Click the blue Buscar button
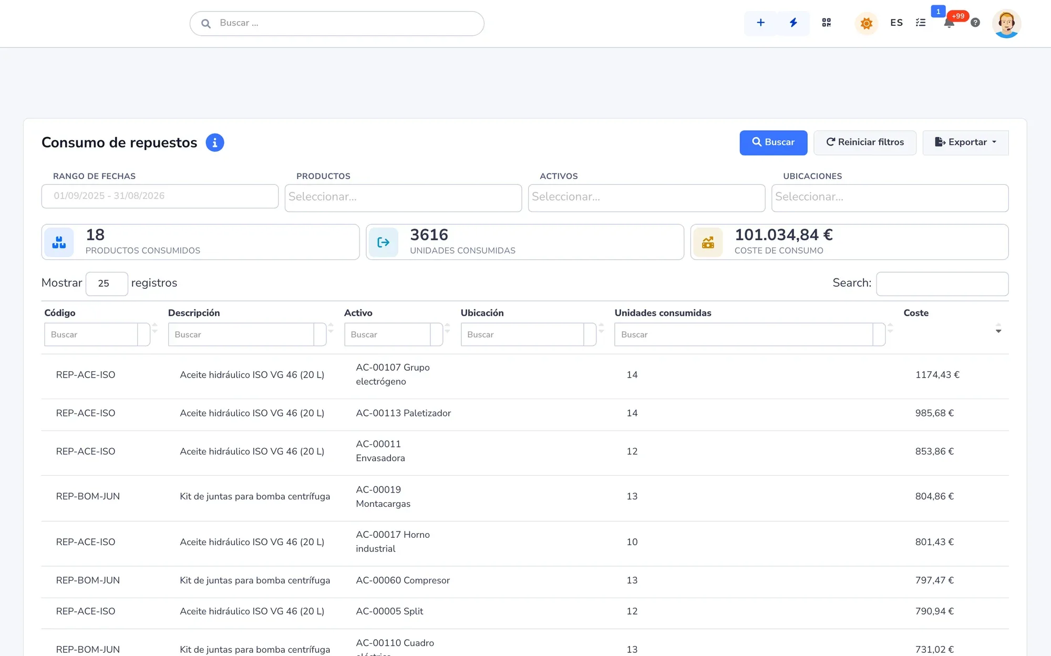Viewport: 1051px width, 656px height. [x=773, y=142]
